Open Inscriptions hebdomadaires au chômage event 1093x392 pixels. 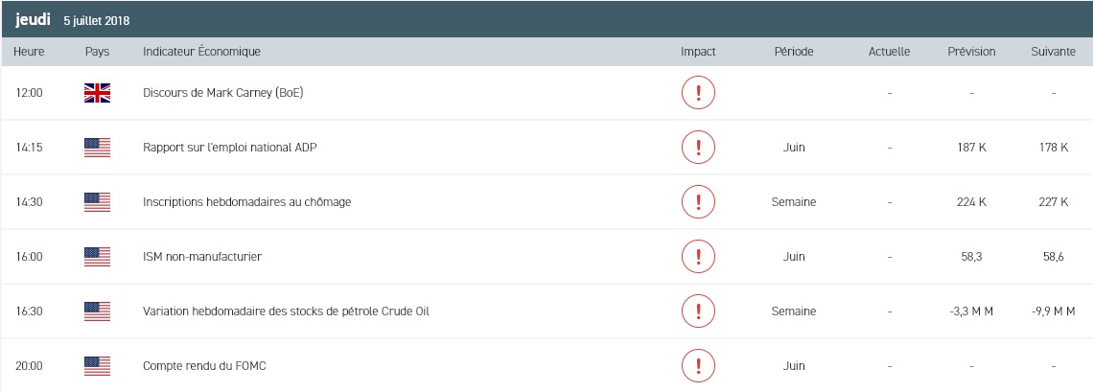click(x=246, y=202)
